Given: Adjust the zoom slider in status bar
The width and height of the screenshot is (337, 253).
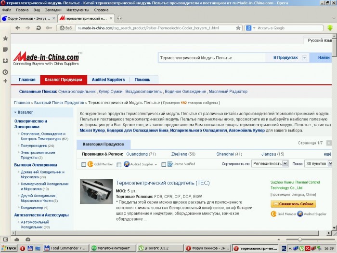Looking at the screenshot, I should (299, 240).
